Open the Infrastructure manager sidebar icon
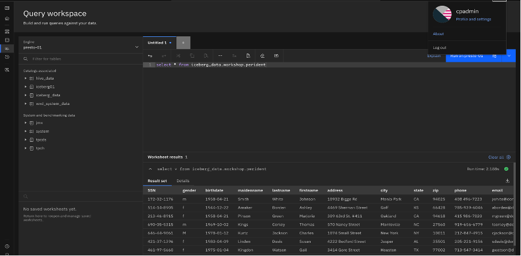 tap(7, 32)
